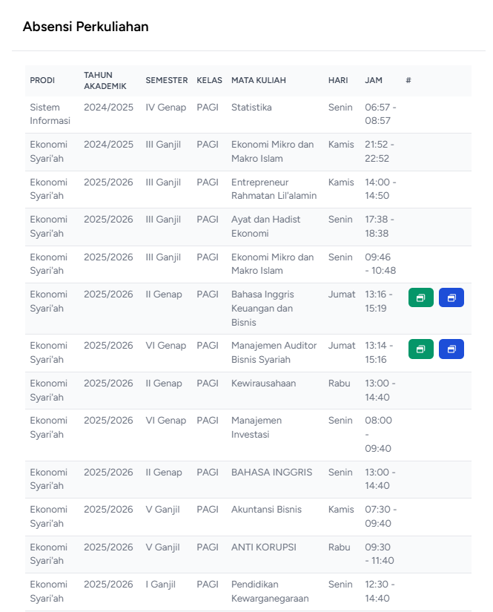Image resolution: width=493 pixels, height=612 pixels.
Task: Click blue icon for Bahasa Inggris Keuangan row
Action: (451, 297)
